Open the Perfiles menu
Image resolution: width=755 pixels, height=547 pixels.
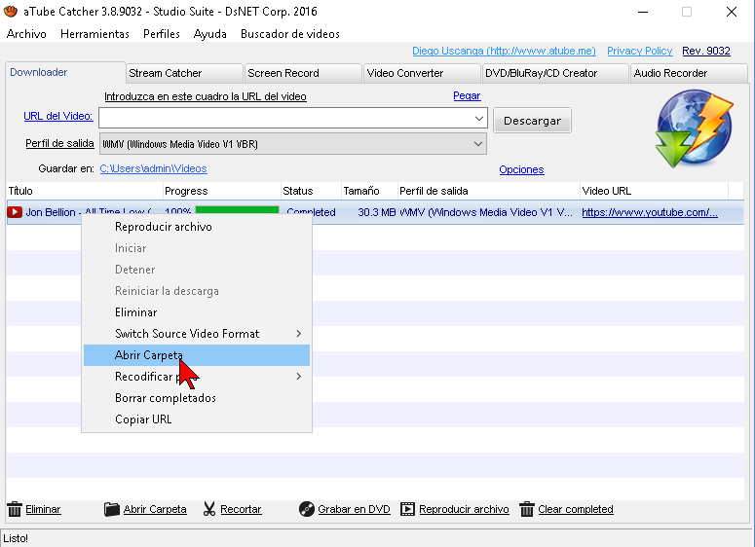point(162,34)
